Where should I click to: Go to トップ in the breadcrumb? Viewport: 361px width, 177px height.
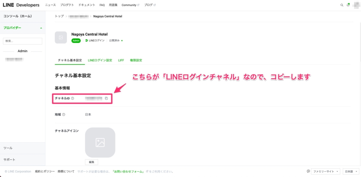(x=59, y=17)
